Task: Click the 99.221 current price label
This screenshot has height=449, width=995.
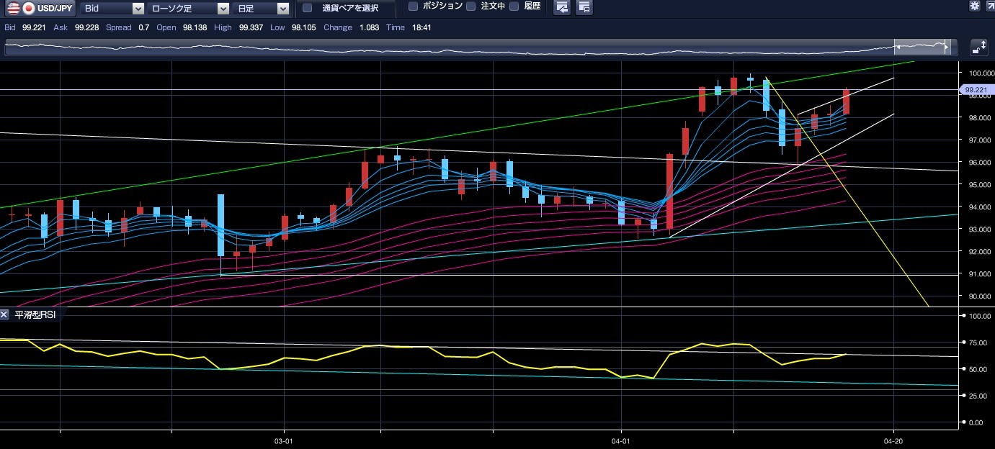Action: (976, 90)
